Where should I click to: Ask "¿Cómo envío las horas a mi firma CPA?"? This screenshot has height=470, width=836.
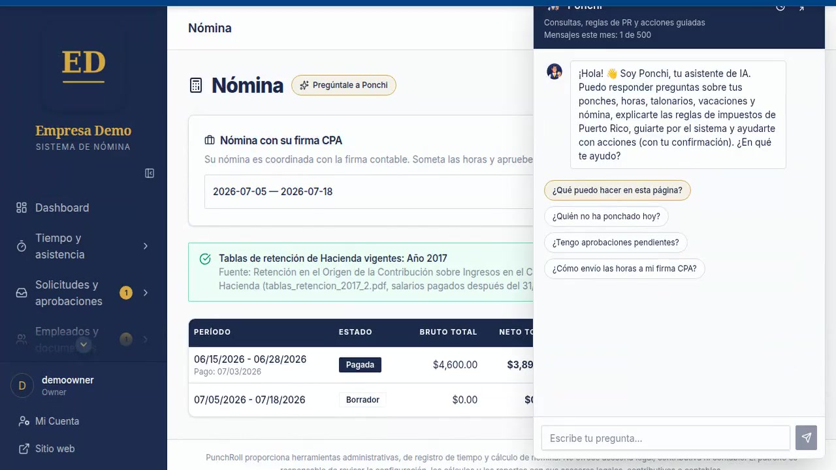[624, 268]
